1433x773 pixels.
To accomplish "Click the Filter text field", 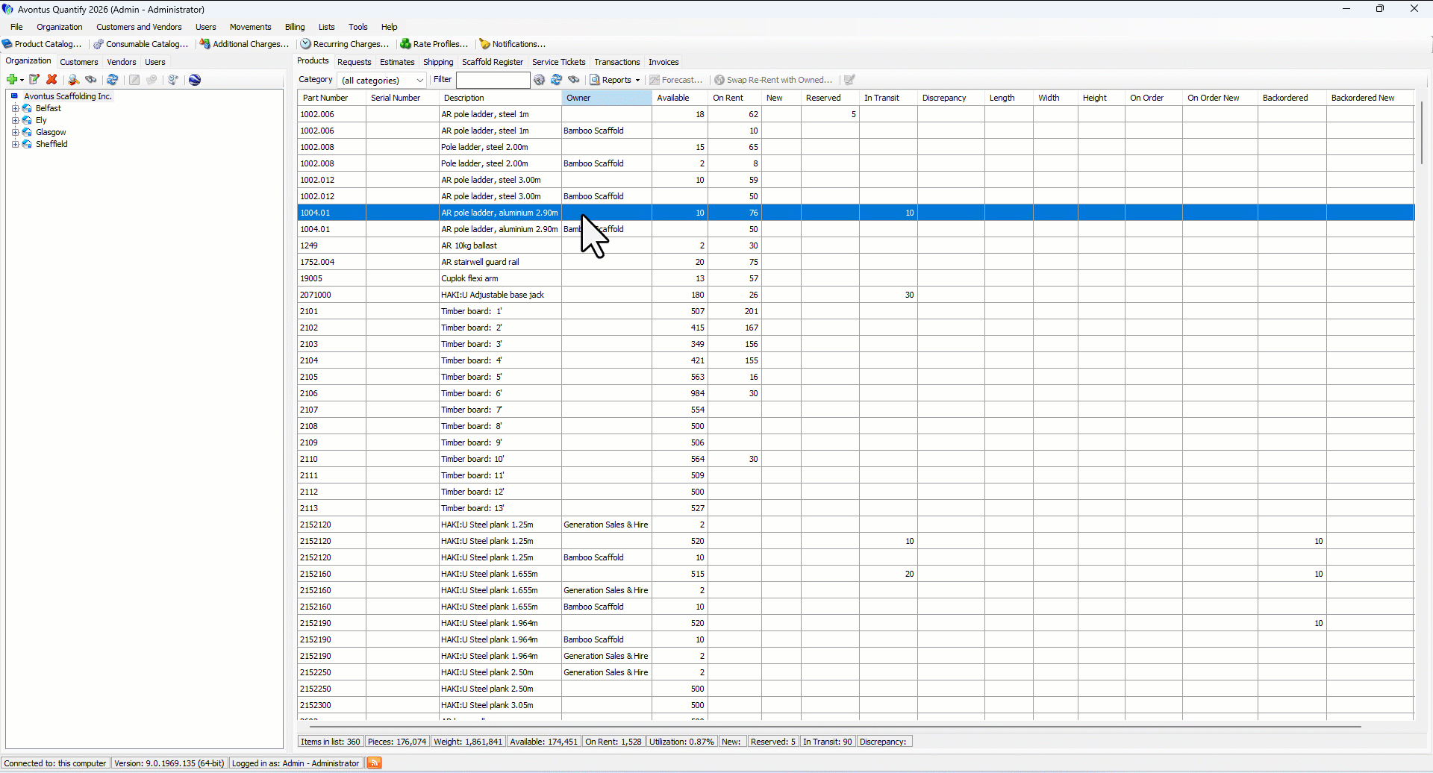I will pos(493,80).
